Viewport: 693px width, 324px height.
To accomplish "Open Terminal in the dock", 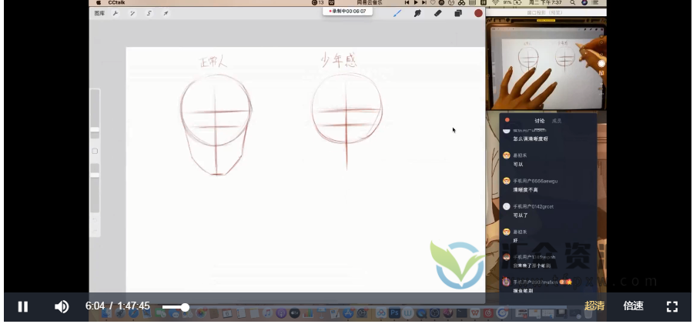I will tap(461, 313).
